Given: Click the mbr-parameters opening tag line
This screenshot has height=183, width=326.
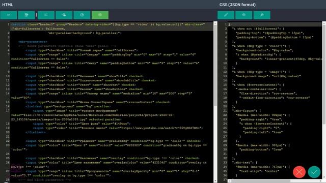Looking at the screenshot, I should pos(33,42).
